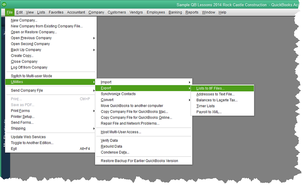This screenshot has height=185, width=303.
Task: Select Restore Backup For Earlier QuickBooks Version
Action: pos(143,161)
